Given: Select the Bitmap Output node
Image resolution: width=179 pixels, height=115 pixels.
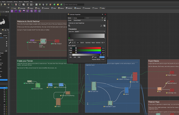Looking at the screenshot, I should coord(57,41).
